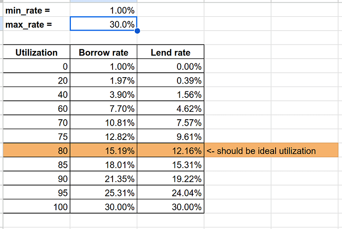Screen dimensions: 342x229
Task: Click the highlighted utilization cell with 80
Action: [x=36, y=150]
